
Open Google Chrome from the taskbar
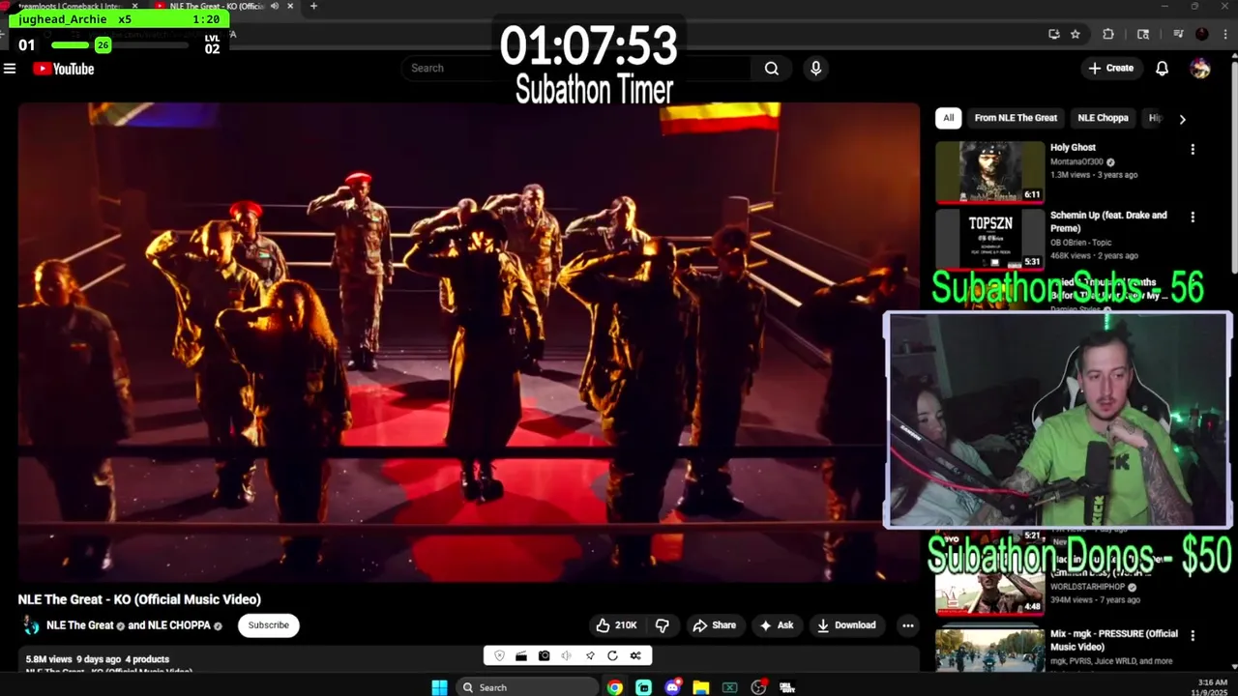coord(615,687)
